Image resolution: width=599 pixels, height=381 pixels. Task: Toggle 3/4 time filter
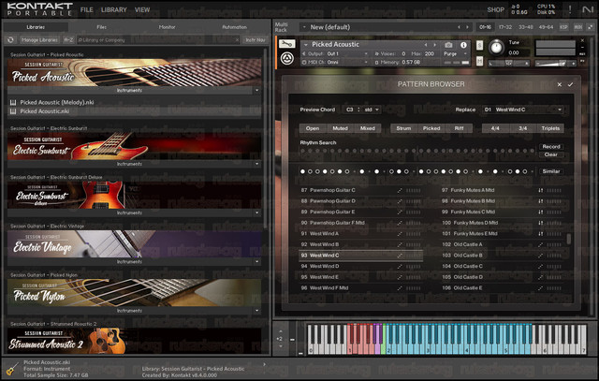522,128
